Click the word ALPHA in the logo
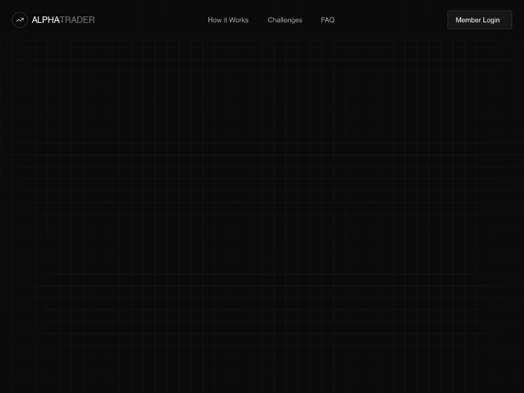 (45, 20)
